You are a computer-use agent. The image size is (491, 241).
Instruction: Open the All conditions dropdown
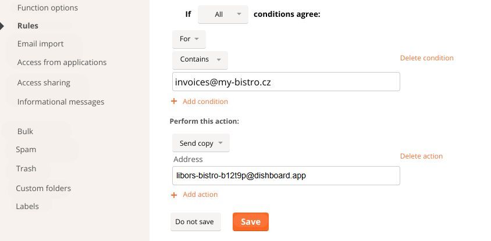coord(223,15)
